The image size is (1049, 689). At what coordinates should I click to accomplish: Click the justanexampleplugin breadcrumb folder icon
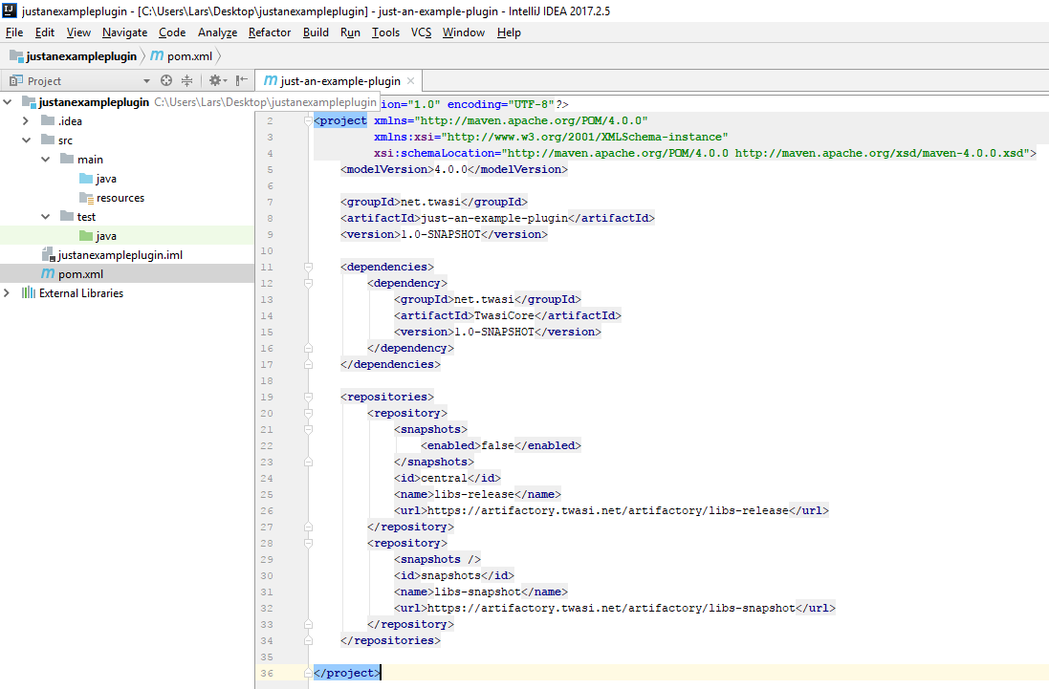16,56
